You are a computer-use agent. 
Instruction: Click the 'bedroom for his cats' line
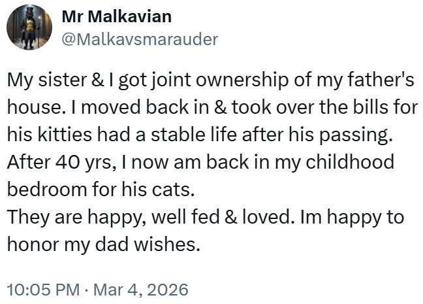pyautogui.click(x=101, y=190)
